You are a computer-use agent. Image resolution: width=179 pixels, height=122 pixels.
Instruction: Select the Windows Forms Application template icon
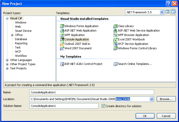click(62, 26)
